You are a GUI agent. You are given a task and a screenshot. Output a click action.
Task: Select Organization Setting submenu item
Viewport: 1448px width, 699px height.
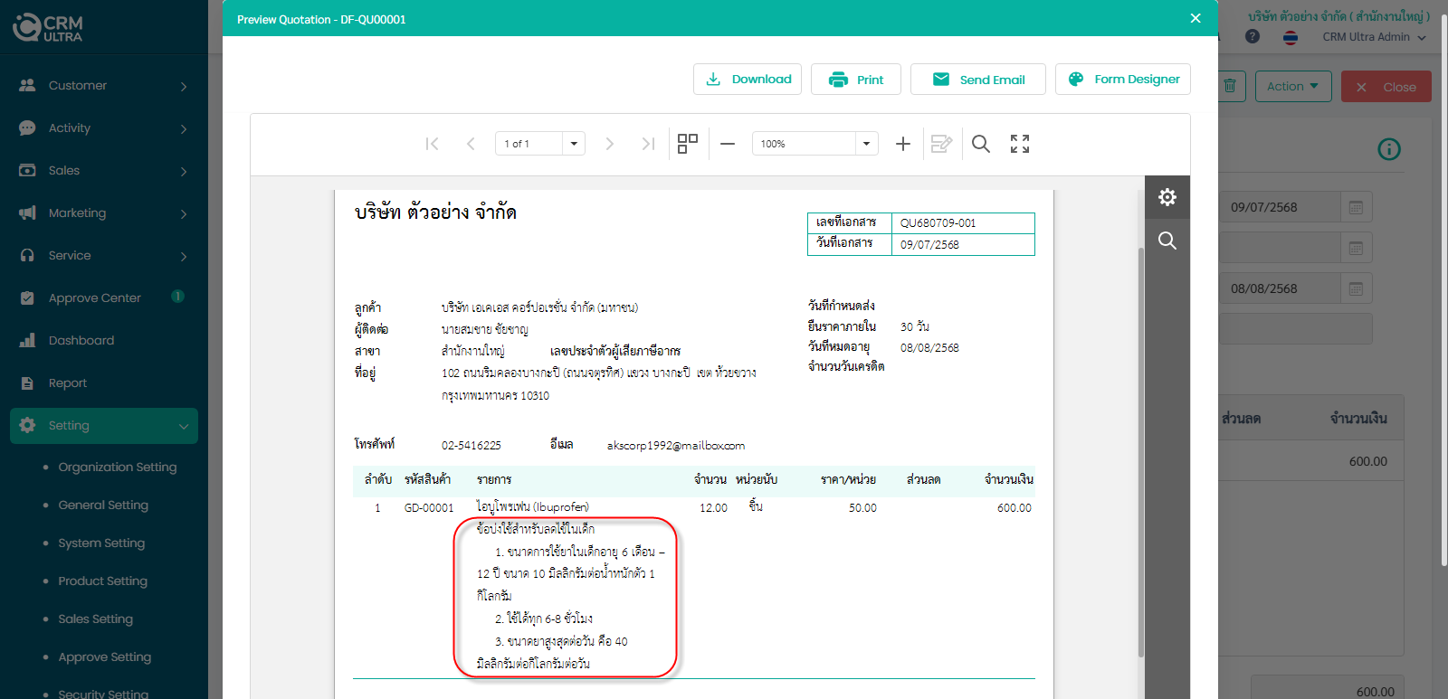pyautogui.click(x=118, y=468)
